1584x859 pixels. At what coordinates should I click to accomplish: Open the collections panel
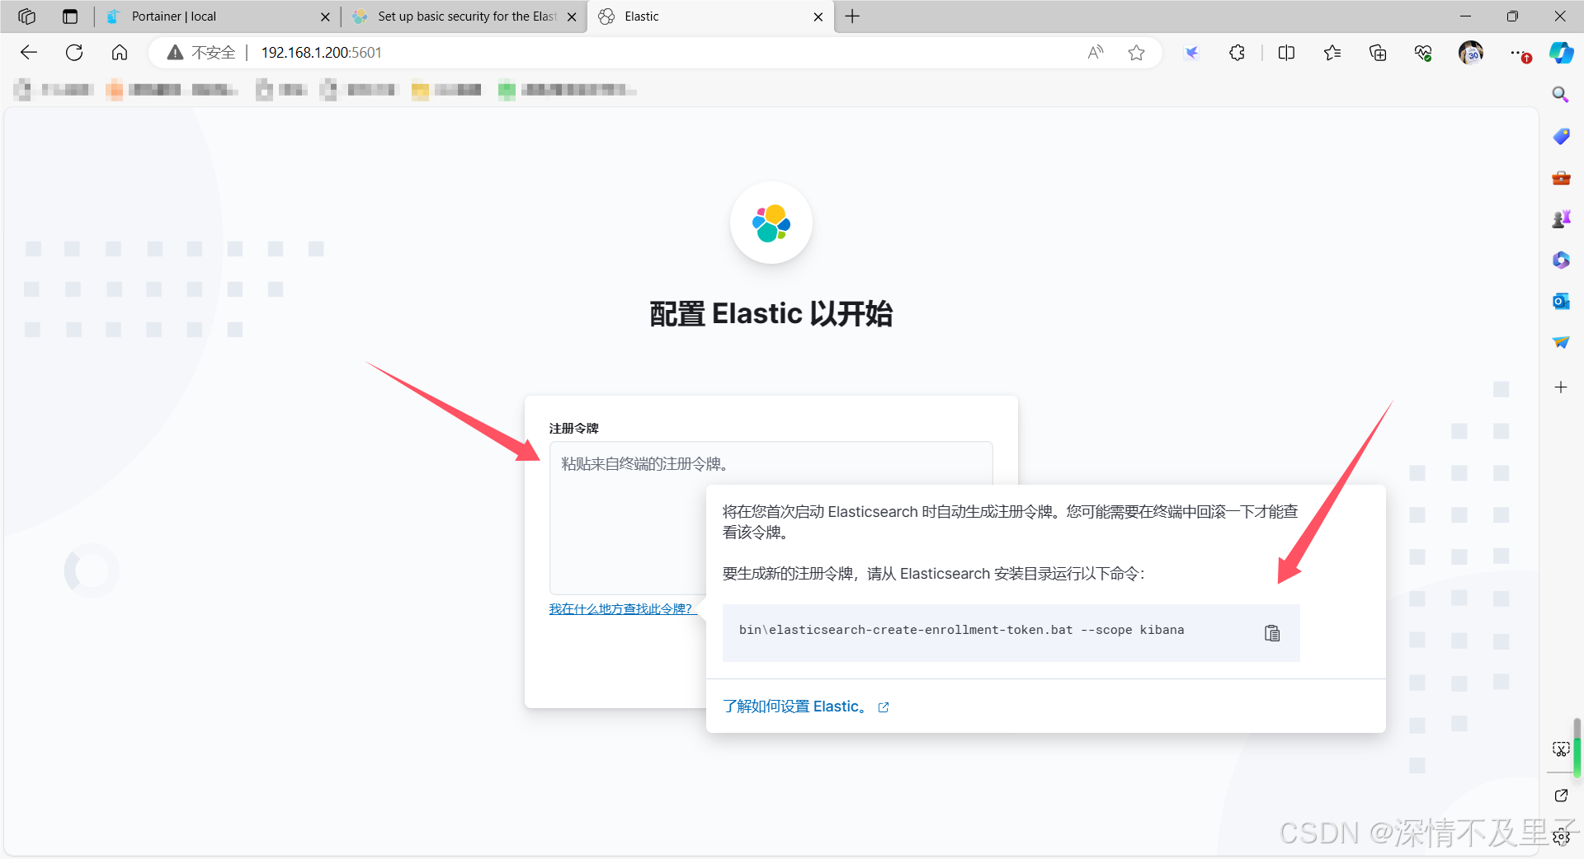pyautogui.click(x=1378, y=53)
